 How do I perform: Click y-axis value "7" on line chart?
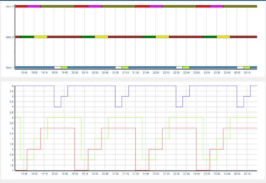click(x=13, y=107)
